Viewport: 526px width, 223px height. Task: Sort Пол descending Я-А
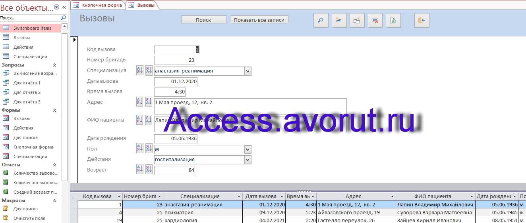(x=149, y=149)
